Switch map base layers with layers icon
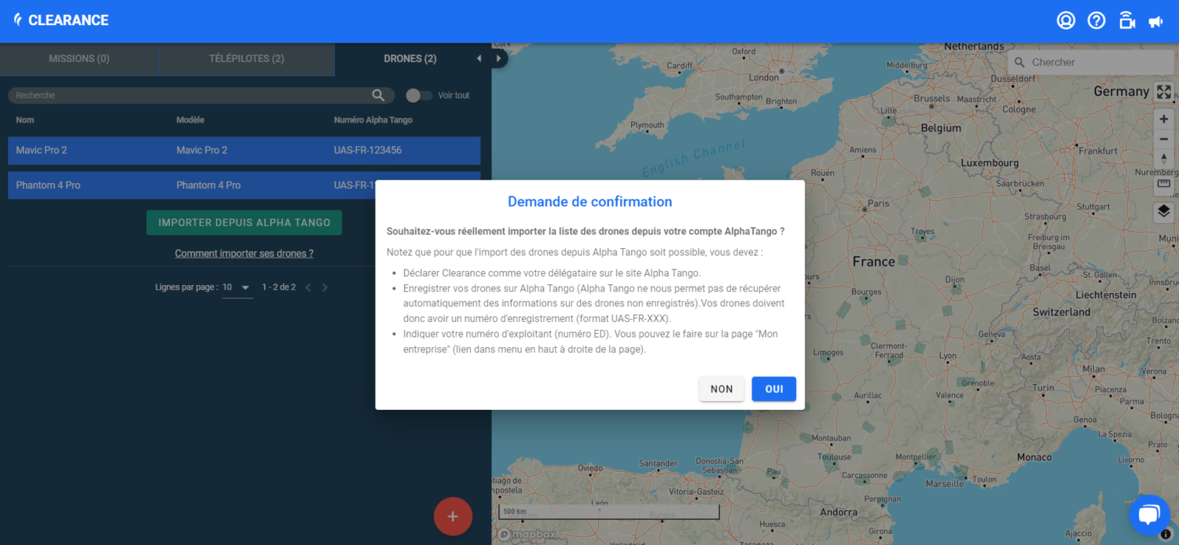 [x=1164, y=211]
